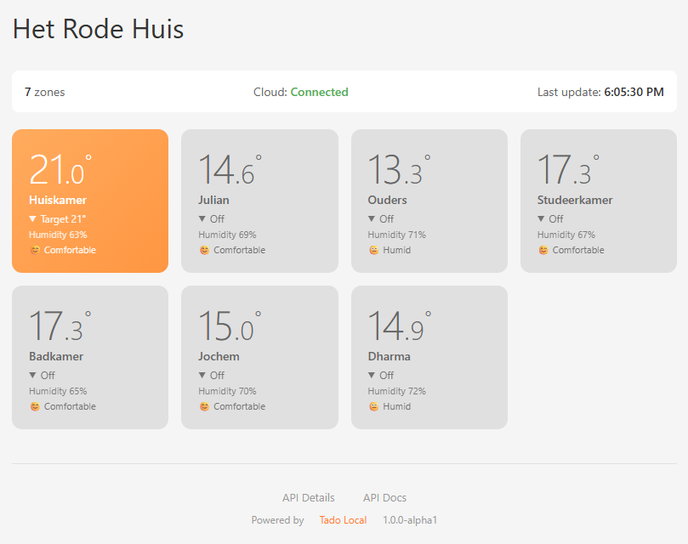Click Humidity 67% in Studeerkamer
This screenshot has width=688, height=544.
click(566, 235)
